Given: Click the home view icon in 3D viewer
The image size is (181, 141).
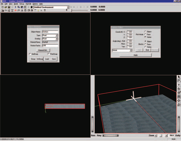Looking at the screenshot, I should pos(179,89).
